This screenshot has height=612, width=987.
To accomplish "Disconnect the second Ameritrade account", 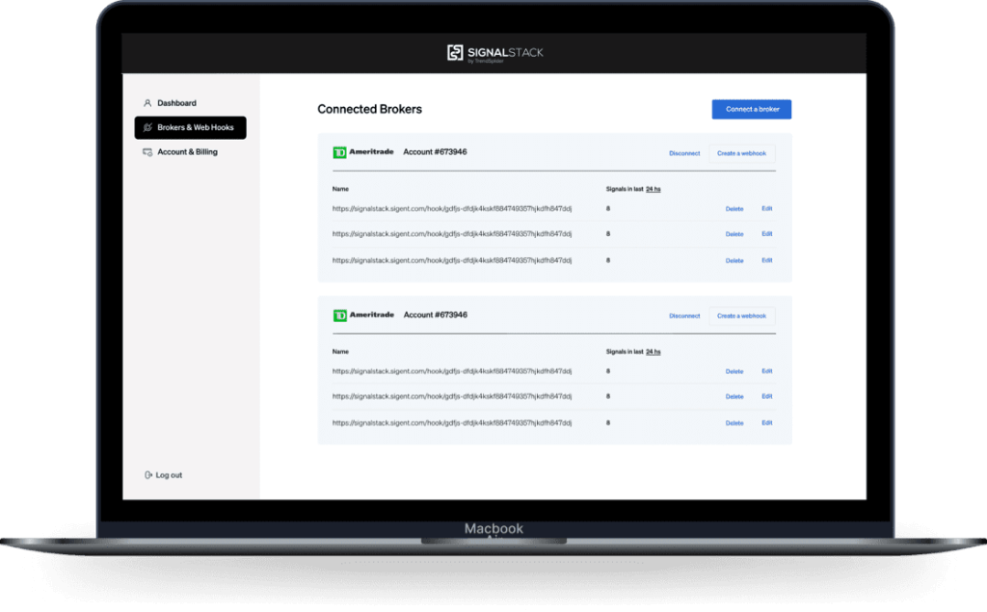I will coord(684,316).
